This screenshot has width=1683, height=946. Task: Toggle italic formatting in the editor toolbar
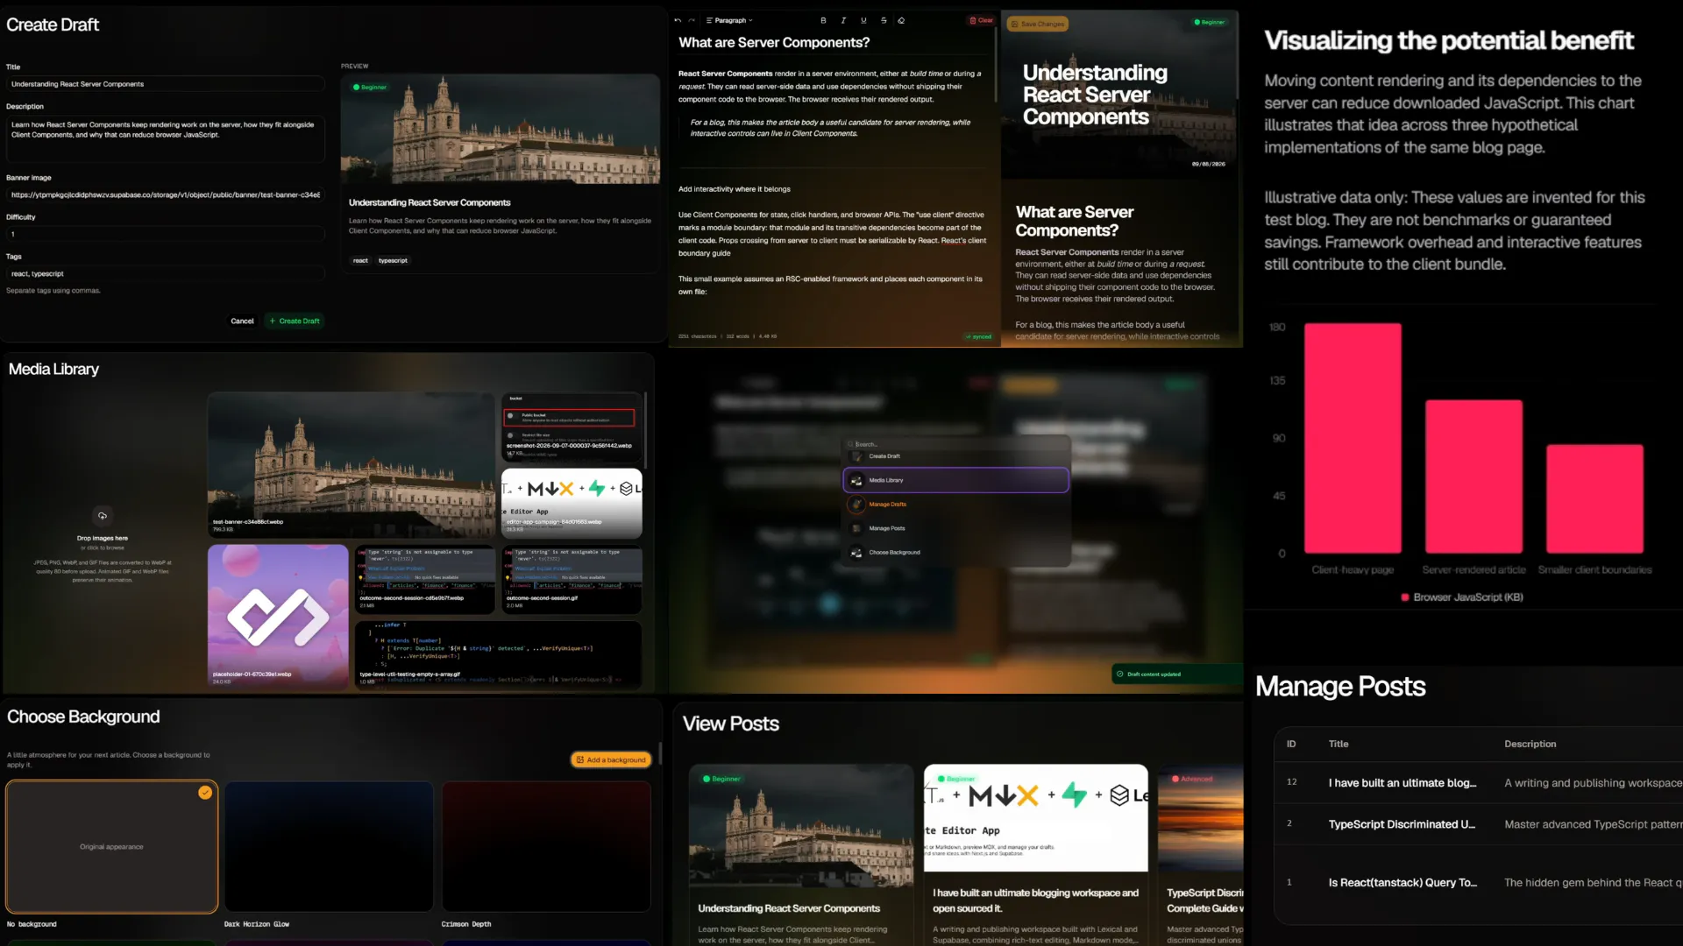click(843, 20)
